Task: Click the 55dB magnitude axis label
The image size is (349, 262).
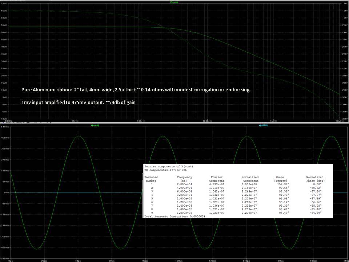Action: [4, 25]
